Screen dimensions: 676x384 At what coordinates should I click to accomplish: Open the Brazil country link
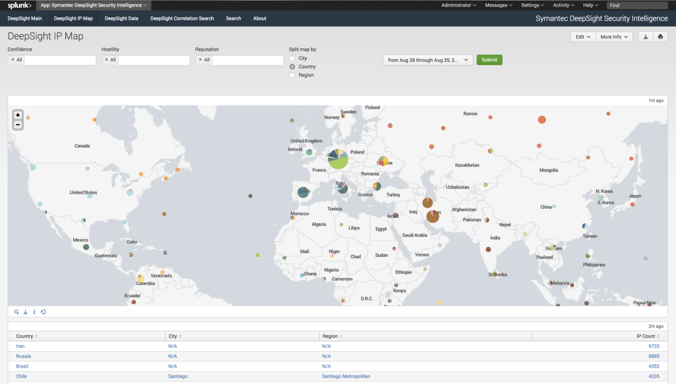click(x=22, y=366)
